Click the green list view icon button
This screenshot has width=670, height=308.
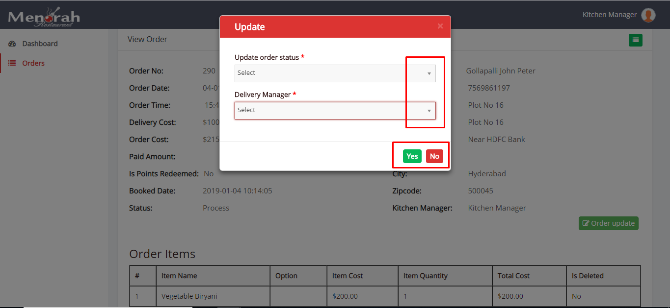click(635, 40)
